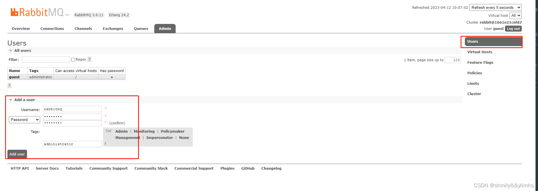Click the confirm password field
This screenshot has width=538, height=191.
[72, 123]
